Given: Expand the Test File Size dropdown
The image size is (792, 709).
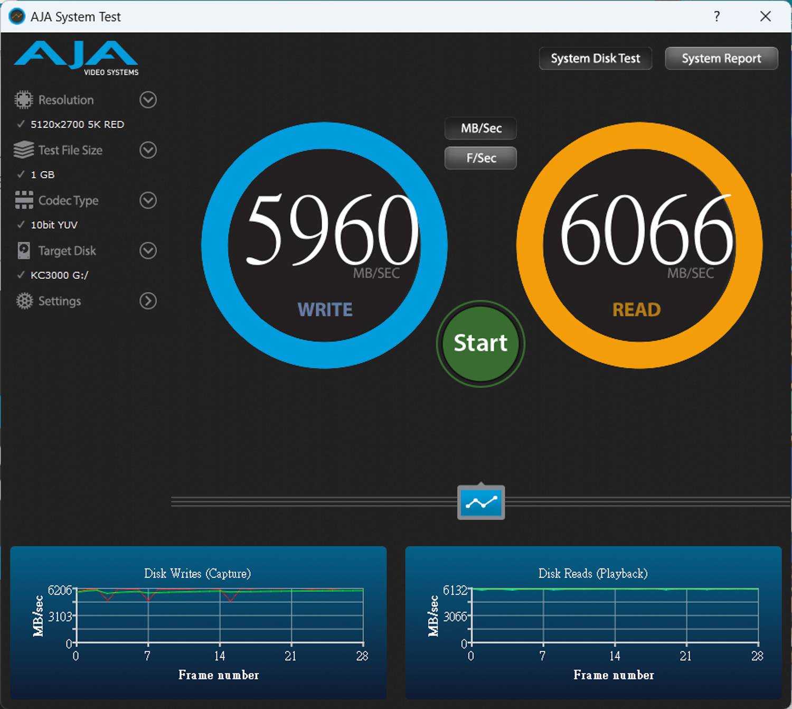Looking at the screenshot, I should click(x=148, y=150).
